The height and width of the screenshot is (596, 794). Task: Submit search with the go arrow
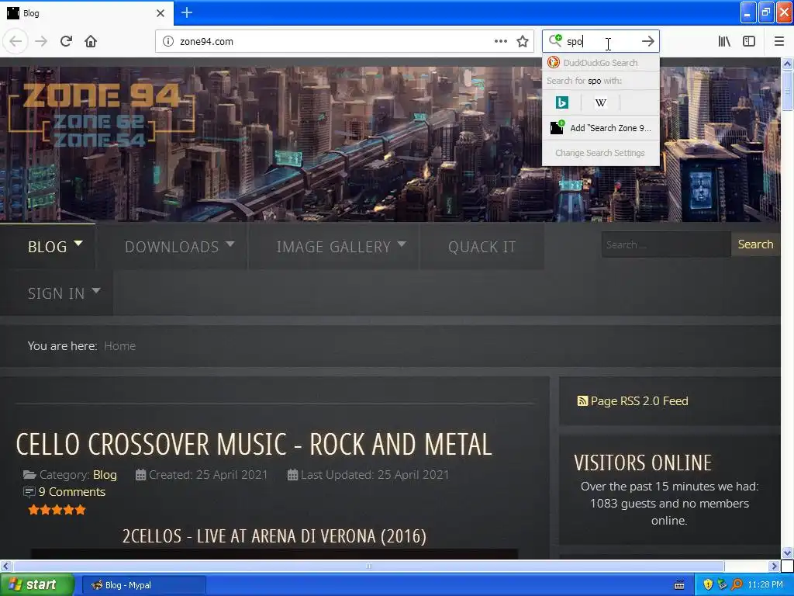pos(647,41)
